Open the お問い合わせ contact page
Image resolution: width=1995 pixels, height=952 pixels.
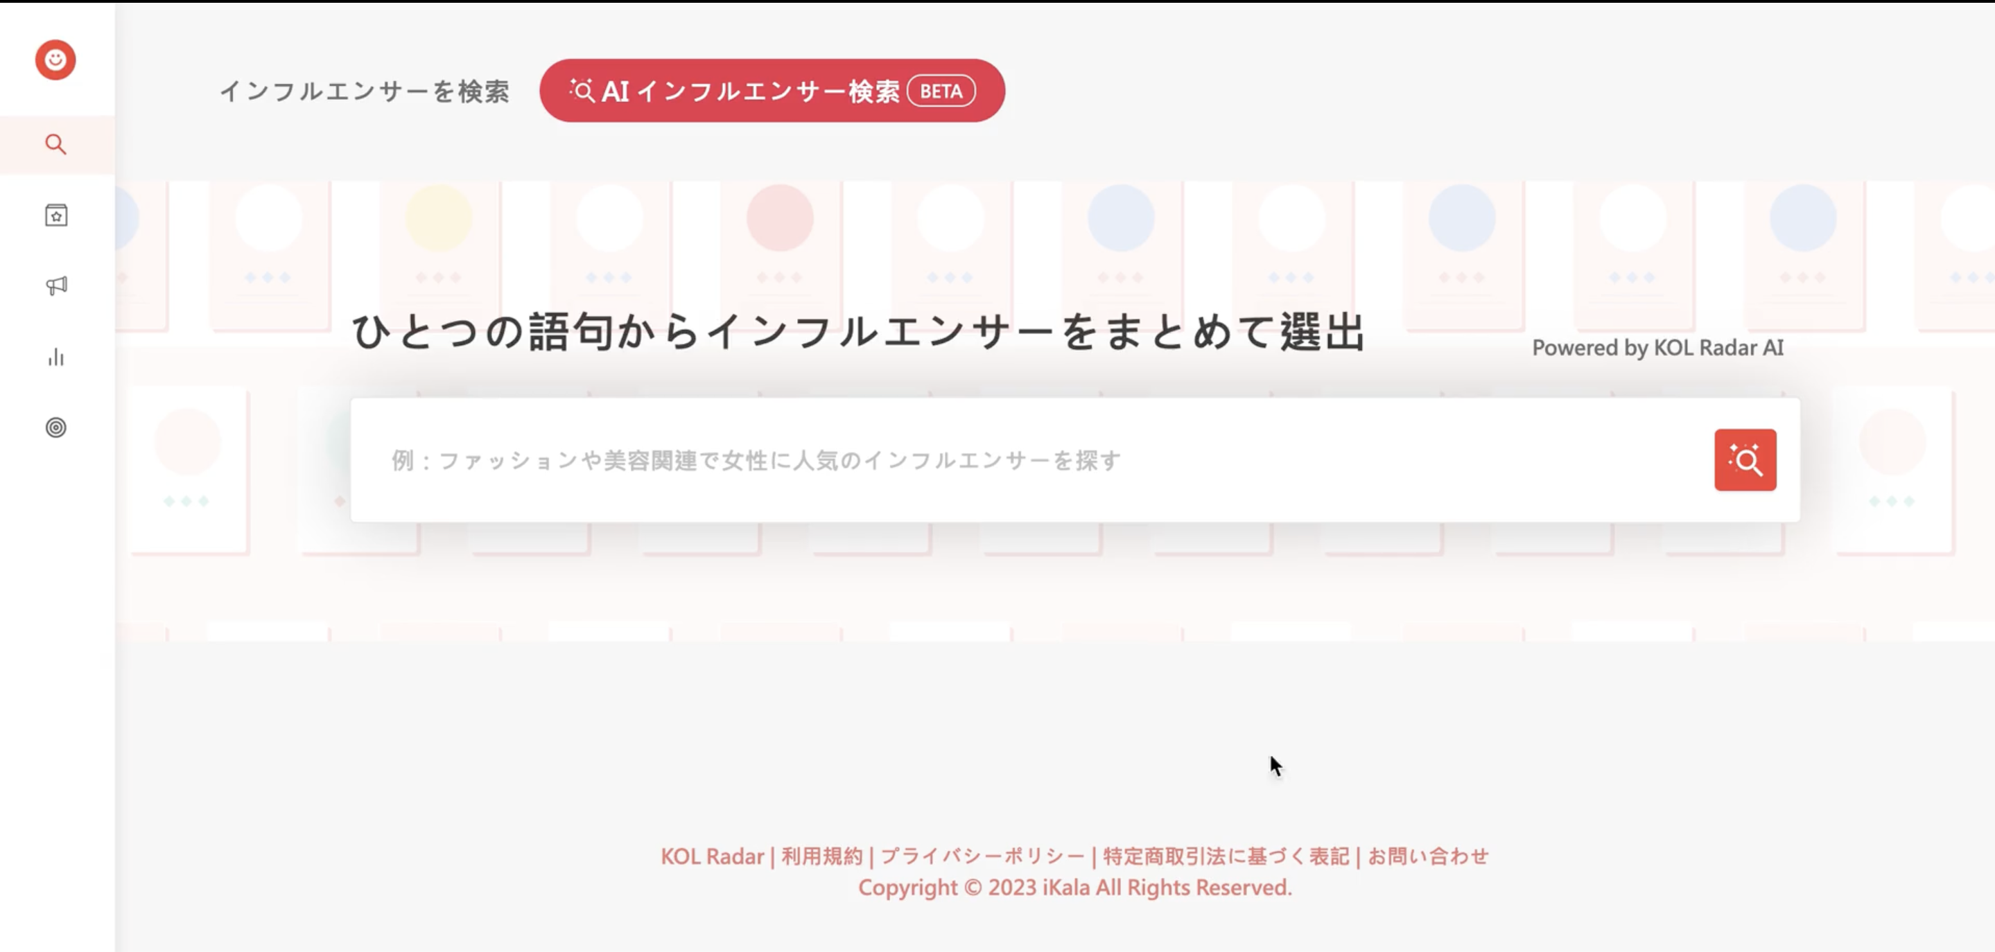click(x=1427, y=856)
